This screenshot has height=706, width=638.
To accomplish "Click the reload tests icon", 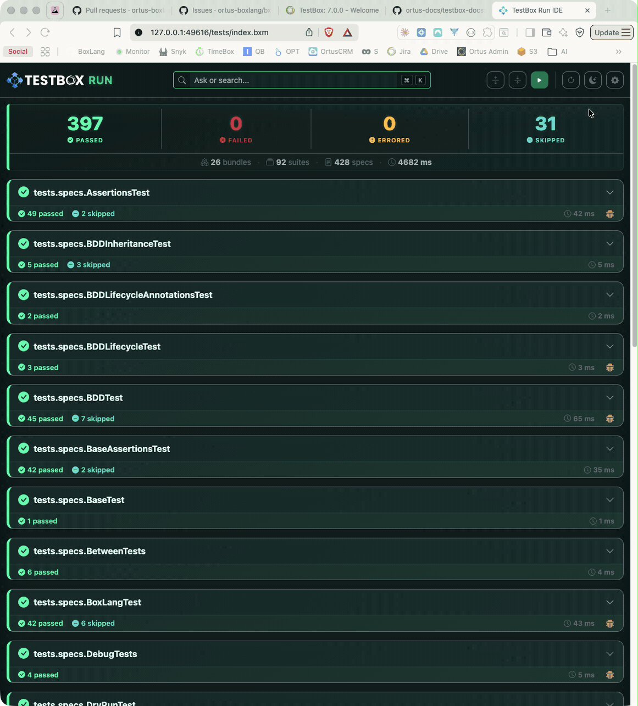I will coord(570,80).
